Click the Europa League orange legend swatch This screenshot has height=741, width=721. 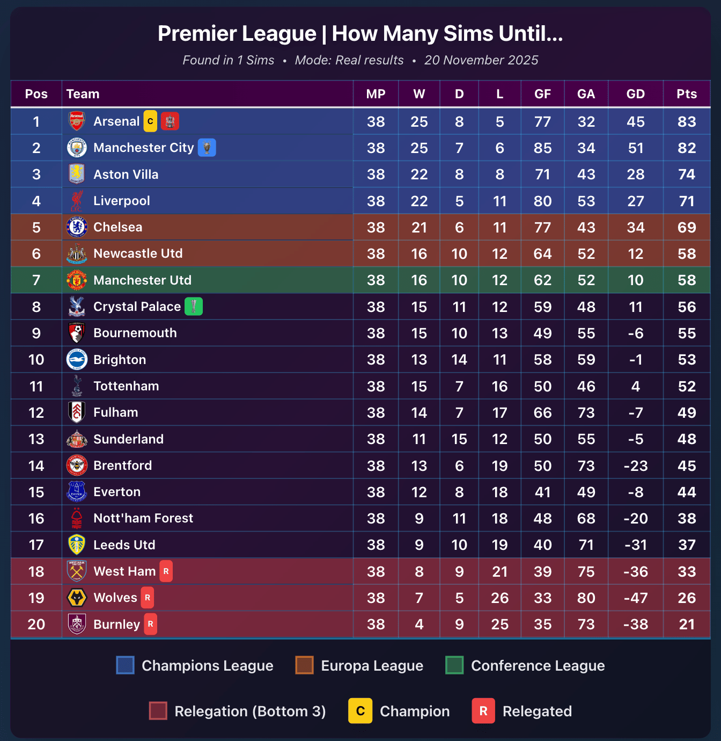coord(305,665)
